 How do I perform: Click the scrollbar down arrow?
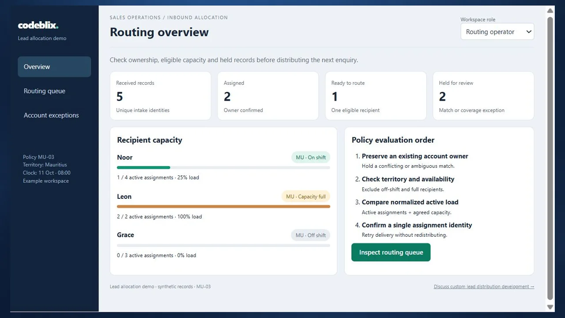pos(550,307)
